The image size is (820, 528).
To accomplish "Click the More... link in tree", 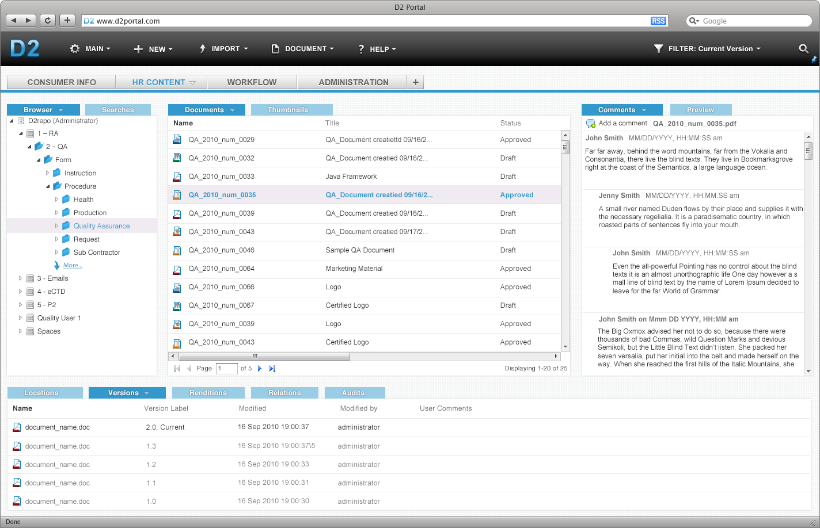I will pyautogui.click(x=73, y=266).
